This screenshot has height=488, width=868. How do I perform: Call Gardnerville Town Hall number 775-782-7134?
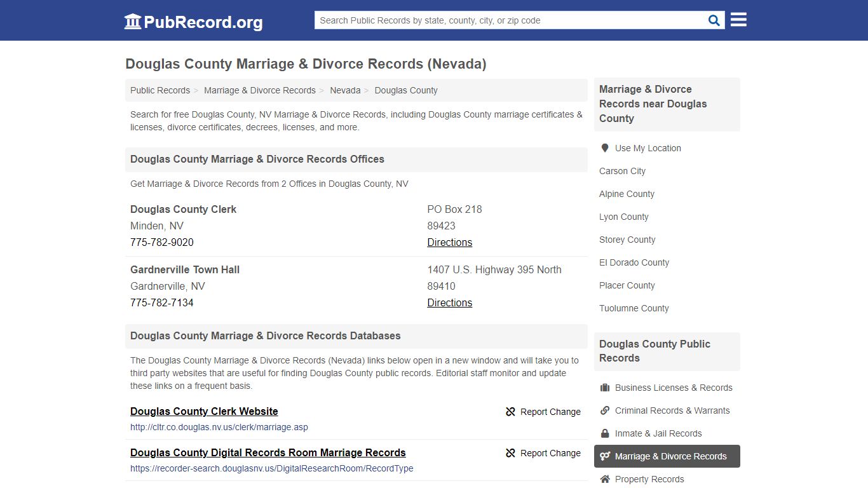(162, 302)
